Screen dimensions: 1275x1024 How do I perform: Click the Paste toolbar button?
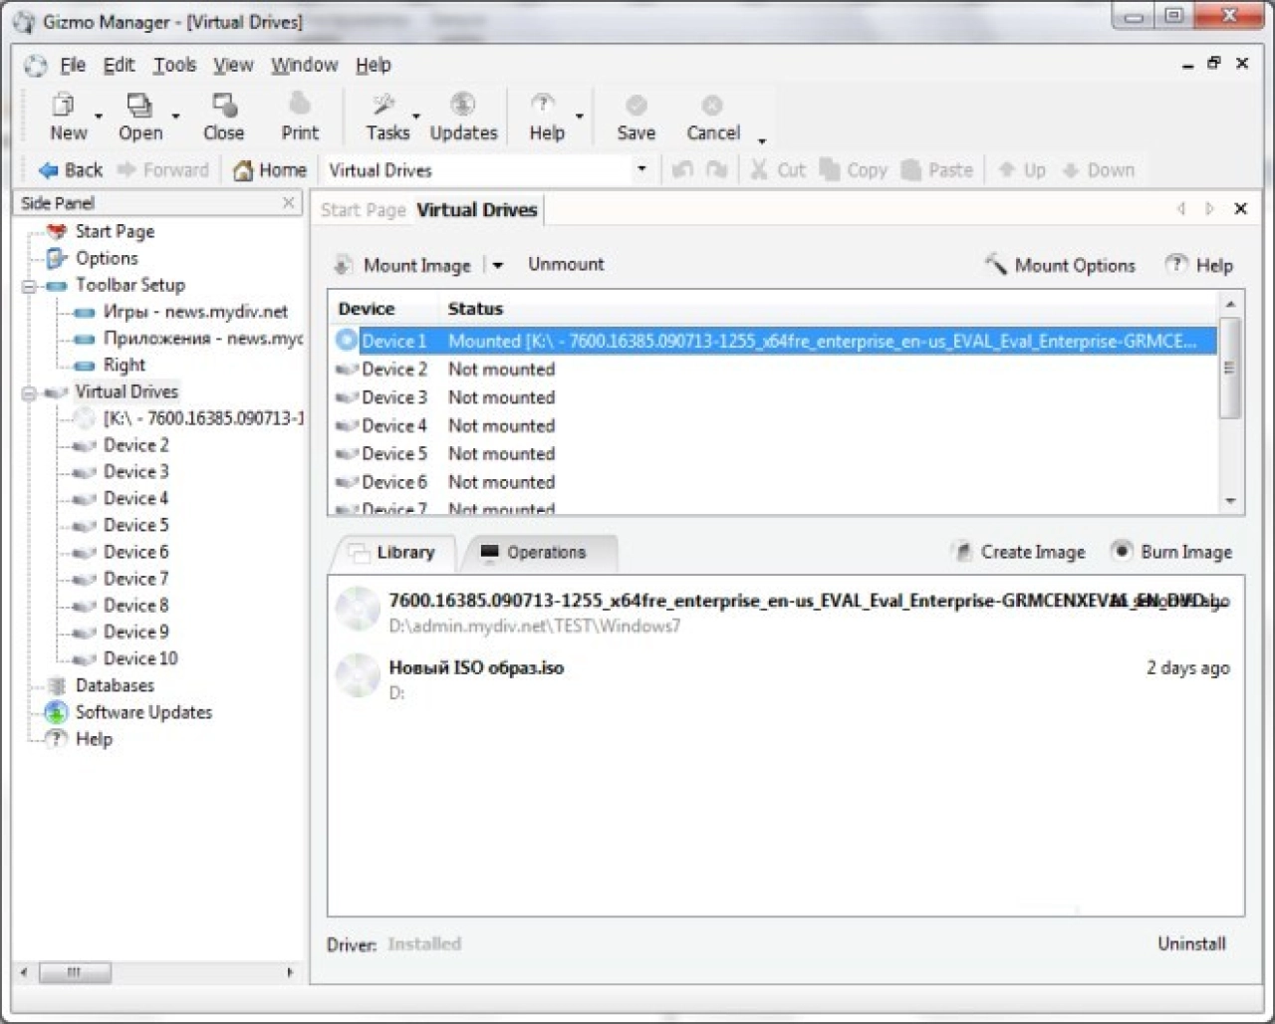pos(936,170)
